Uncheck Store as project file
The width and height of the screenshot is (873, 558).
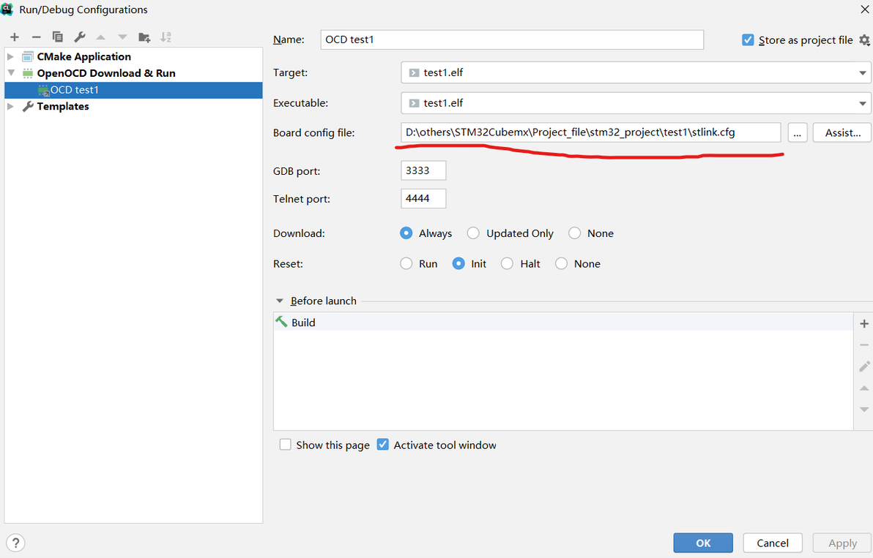click(x=748, y=40)
